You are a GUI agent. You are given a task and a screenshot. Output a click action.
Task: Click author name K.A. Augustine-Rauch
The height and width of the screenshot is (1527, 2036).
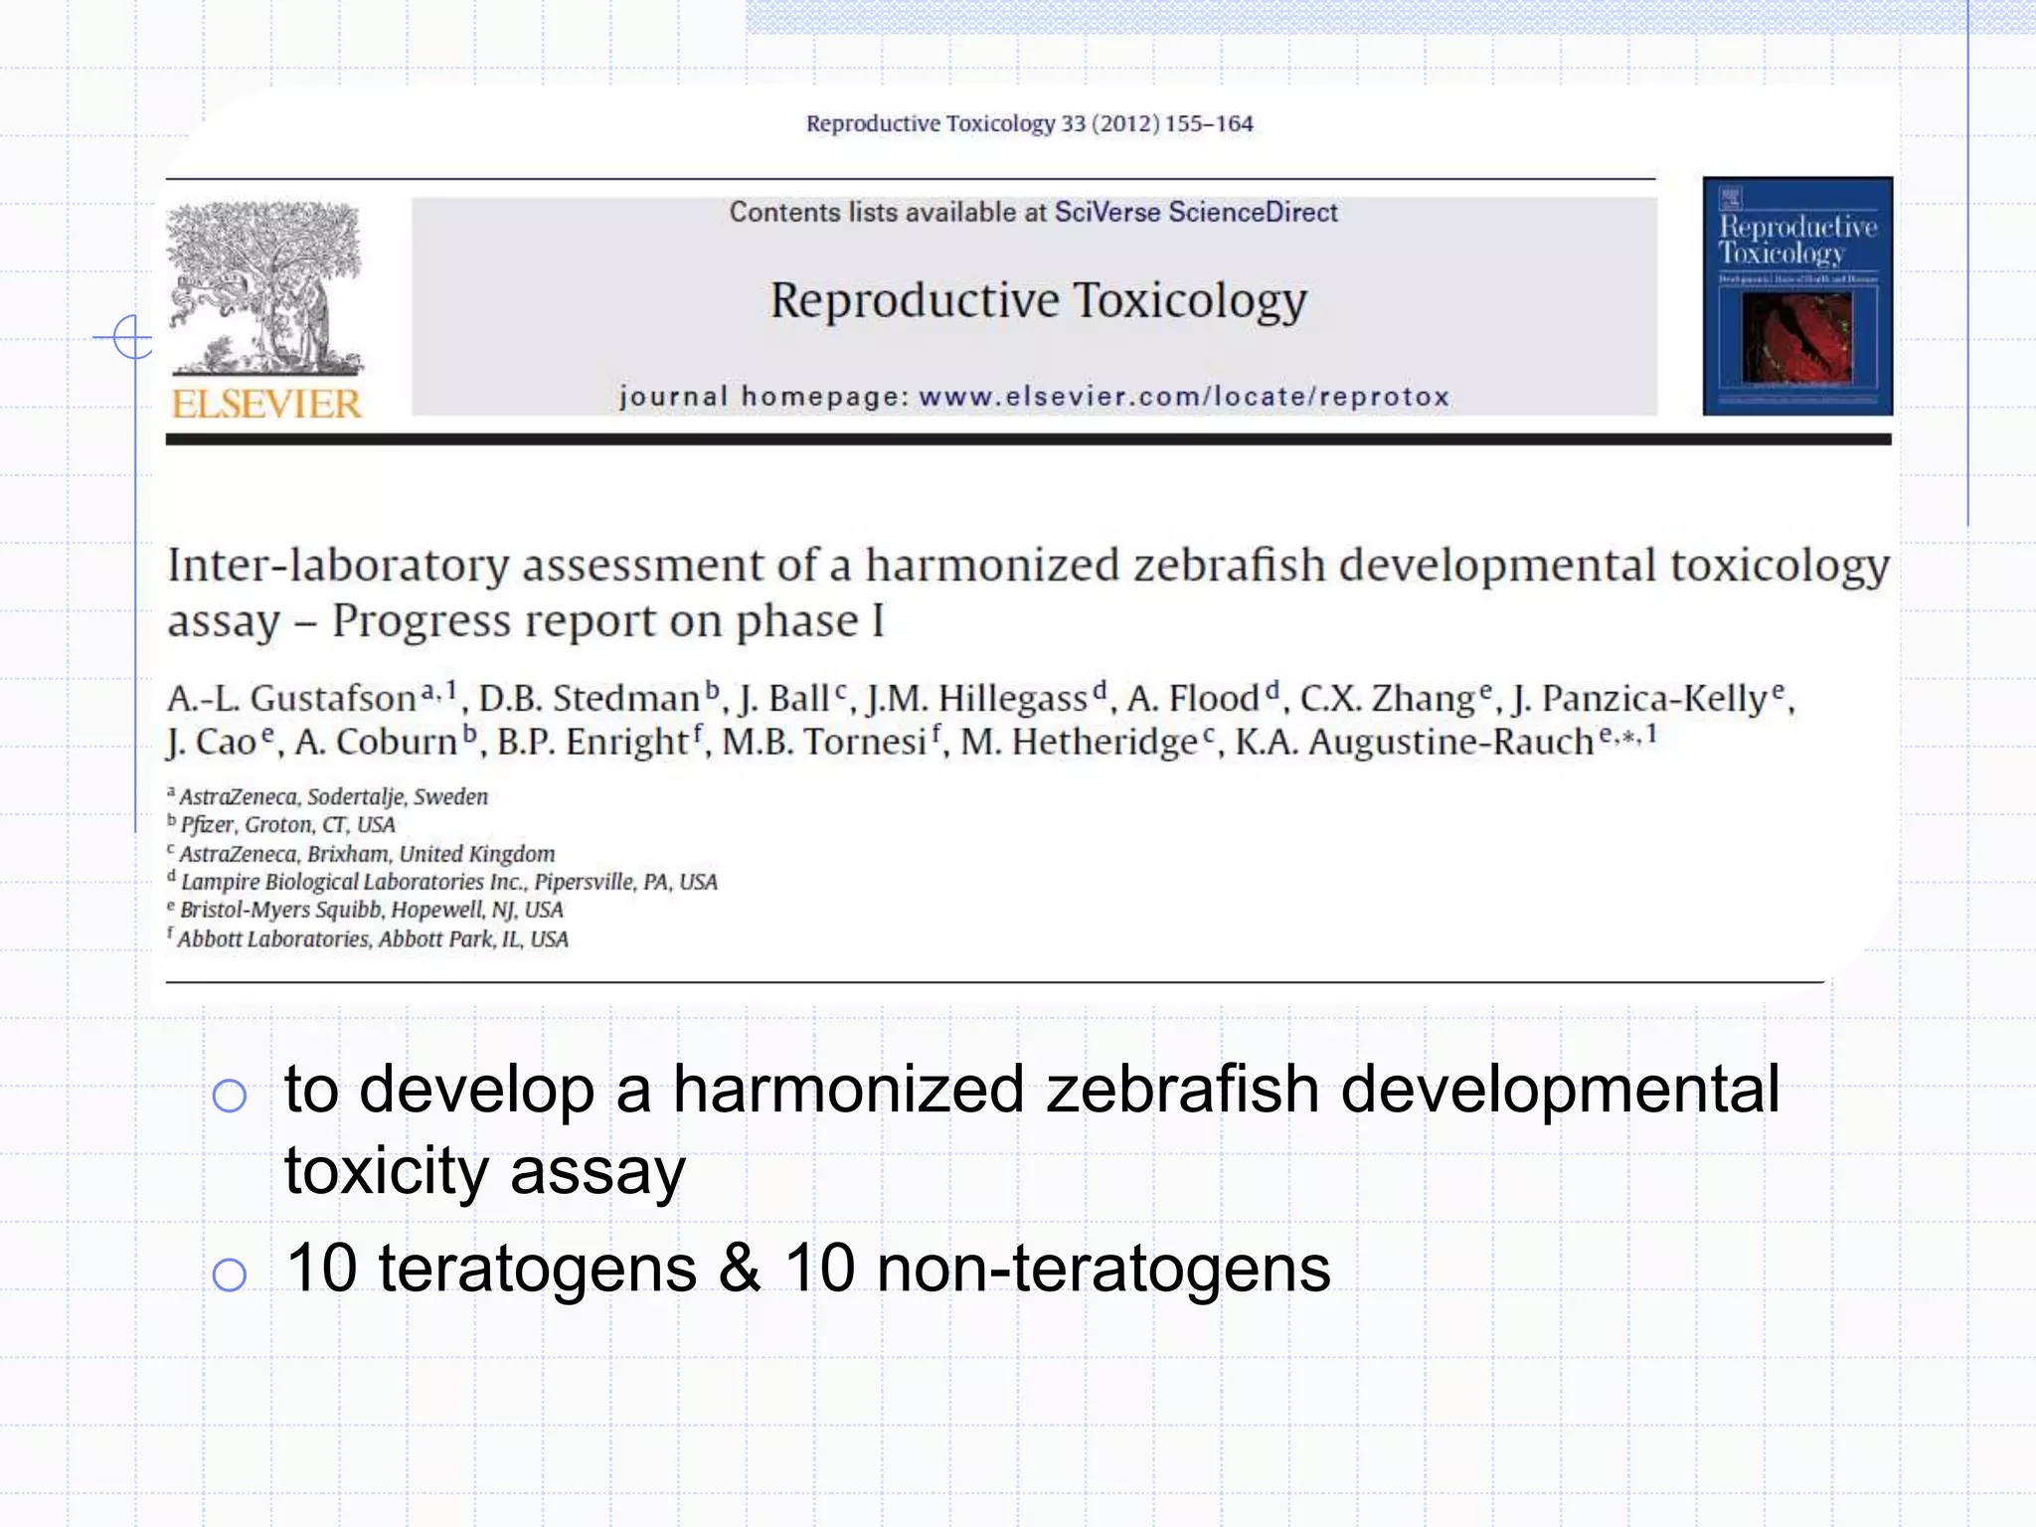click(x=1414, y=742)
